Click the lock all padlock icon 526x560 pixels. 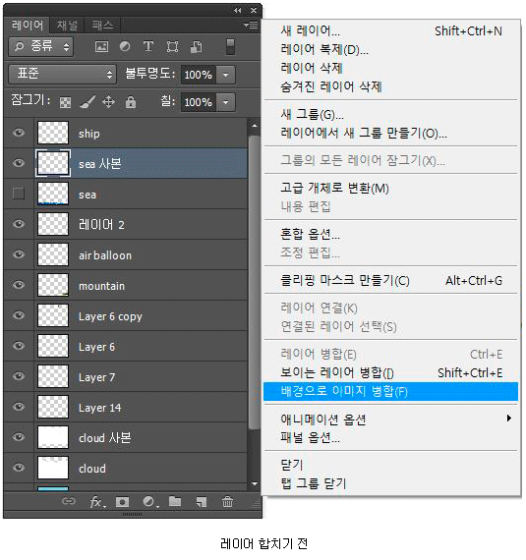131,102
